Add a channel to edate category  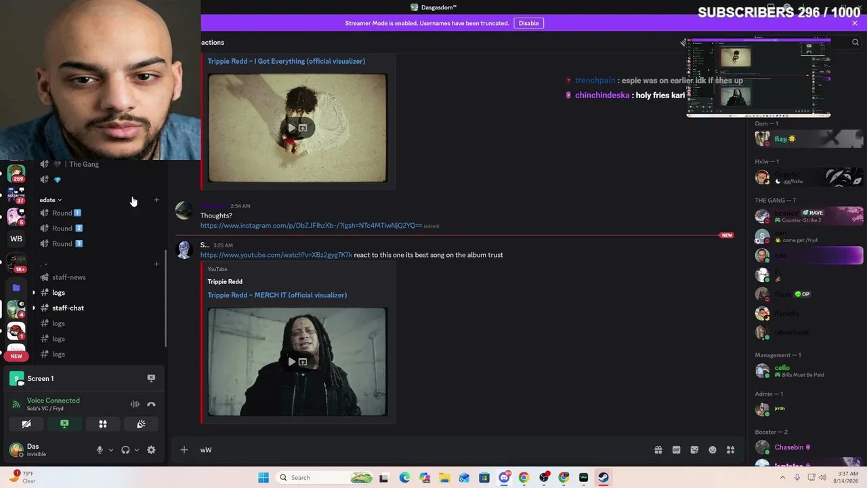coord(156,200)
